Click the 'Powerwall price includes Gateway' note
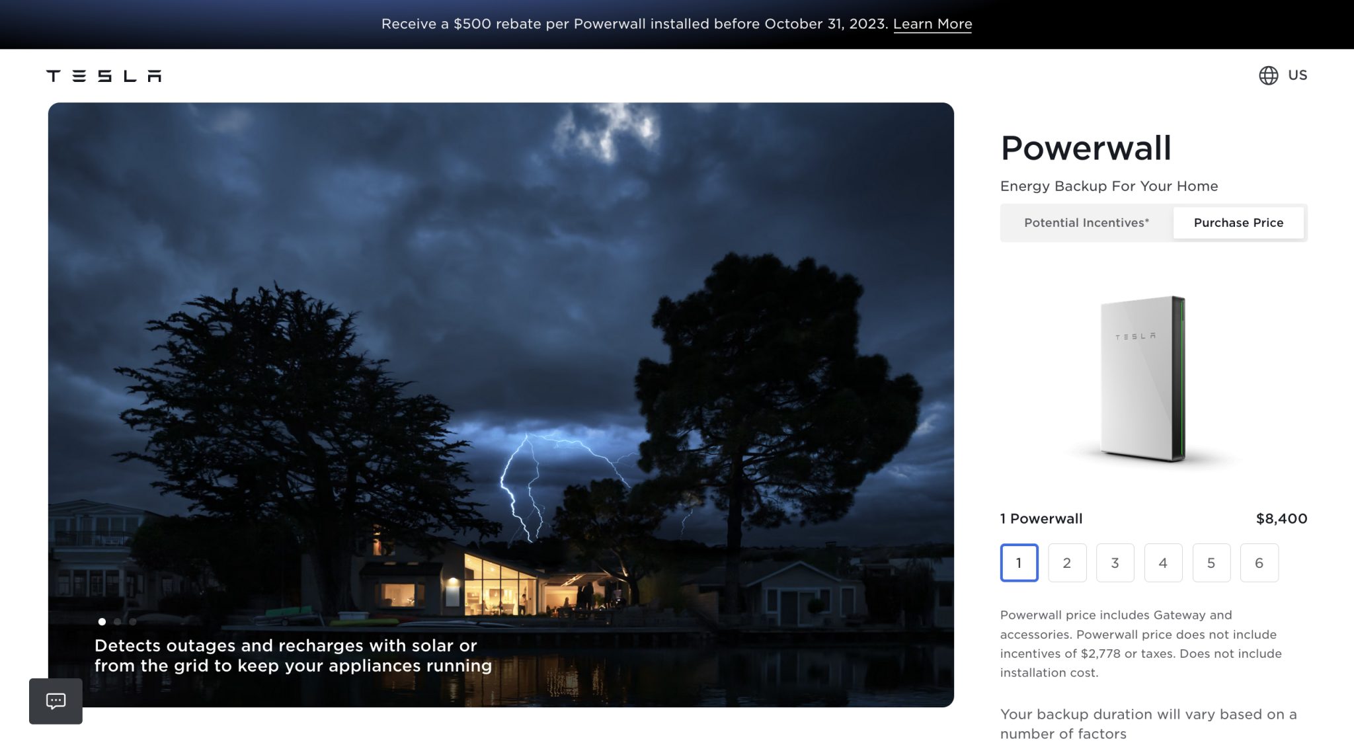This screenshot has width=1354, height=755. pos(1141,643)
